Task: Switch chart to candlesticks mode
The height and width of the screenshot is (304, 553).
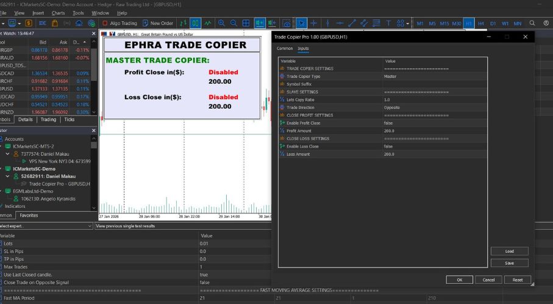Action: [x=195, y=23]
